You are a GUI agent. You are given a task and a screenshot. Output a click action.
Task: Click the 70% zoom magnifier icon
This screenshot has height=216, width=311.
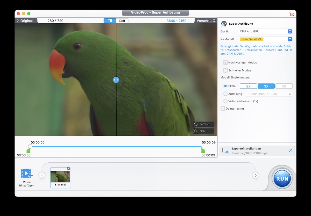point(196,131)
